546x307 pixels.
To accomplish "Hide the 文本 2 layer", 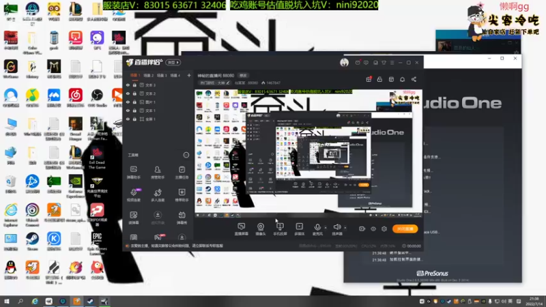I will pyautogui.click(x=128, y=93).
